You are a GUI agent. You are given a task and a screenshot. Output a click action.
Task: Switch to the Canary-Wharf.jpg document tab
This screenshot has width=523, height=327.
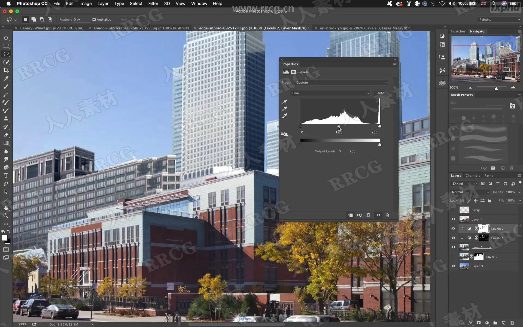52,28
